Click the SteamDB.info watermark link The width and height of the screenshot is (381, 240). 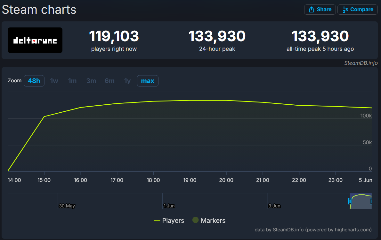(361, 63)
